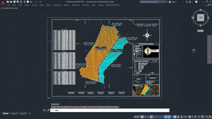Screen dimensions: 212x119
Task: Switch to the Layout2 tab
Action: (x=23, y=113)
